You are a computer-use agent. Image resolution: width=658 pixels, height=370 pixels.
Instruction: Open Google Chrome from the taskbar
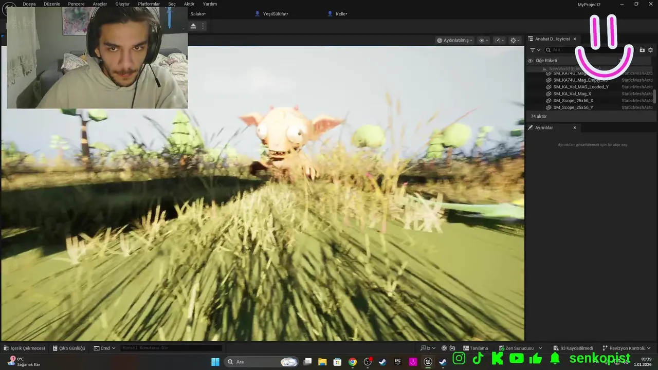click(x=352, y=362)
